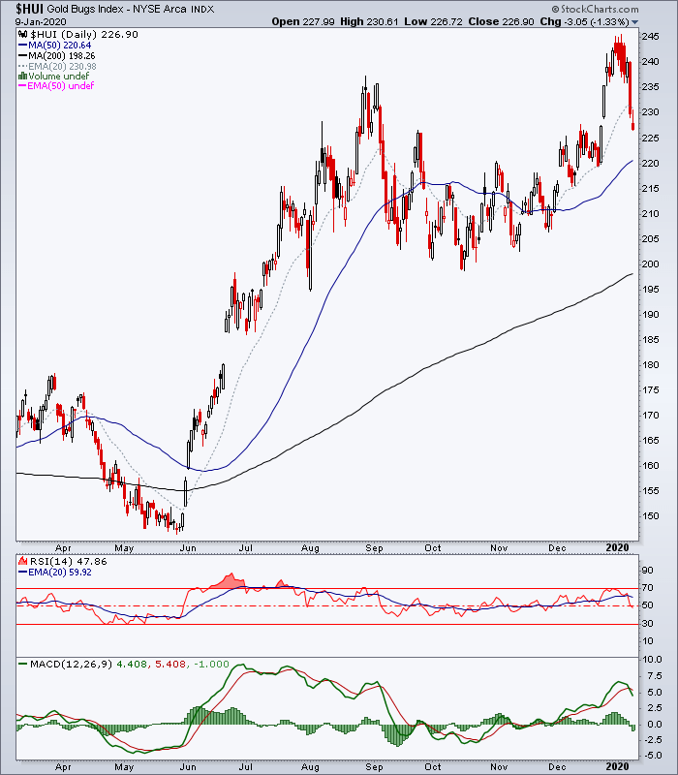The height and width of the screenshot is (775, 678).
Task: Click the 5.408 MACD signal value
Action: (170, 664)
